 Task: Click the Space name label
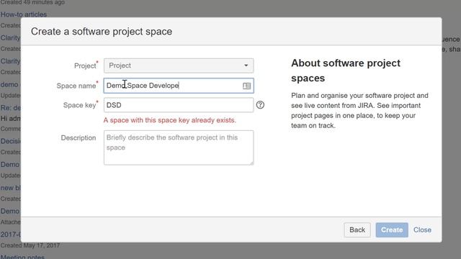coord(76,86)
